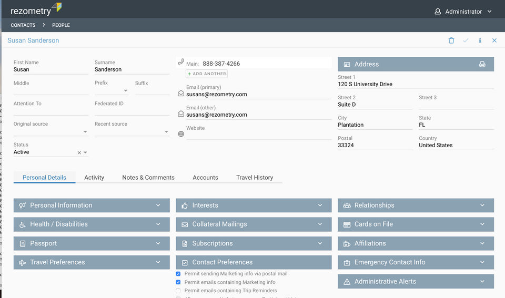The height and width of the screenshot is (298, 505).
Task: Click the info icon in header
Action: (480, 40)
